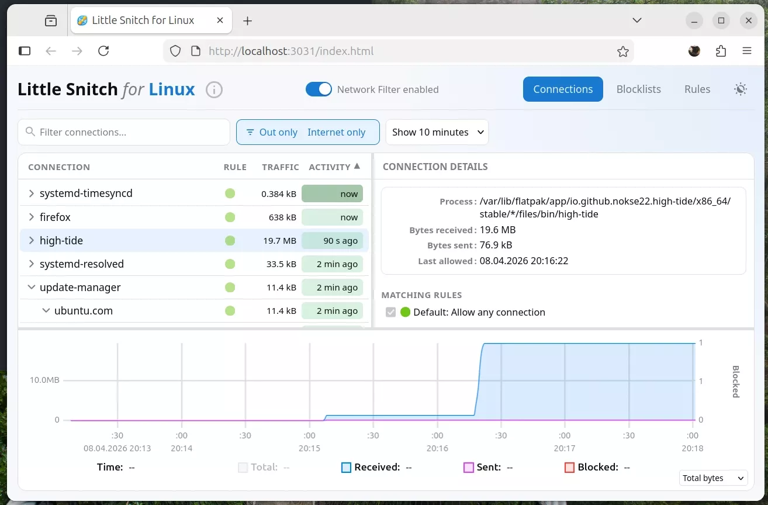The height and width of the screenshot is (505, 768).
Task: Open the Firefox hamburger application menu
Action: click(747, 51)
